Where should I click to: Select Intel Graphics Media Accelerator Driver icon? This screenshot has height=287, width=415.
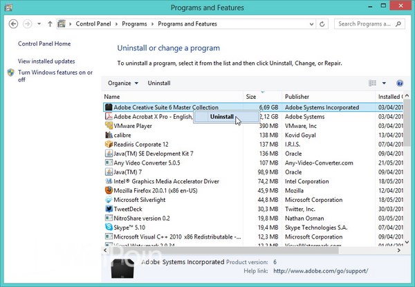tap(109, 181)
